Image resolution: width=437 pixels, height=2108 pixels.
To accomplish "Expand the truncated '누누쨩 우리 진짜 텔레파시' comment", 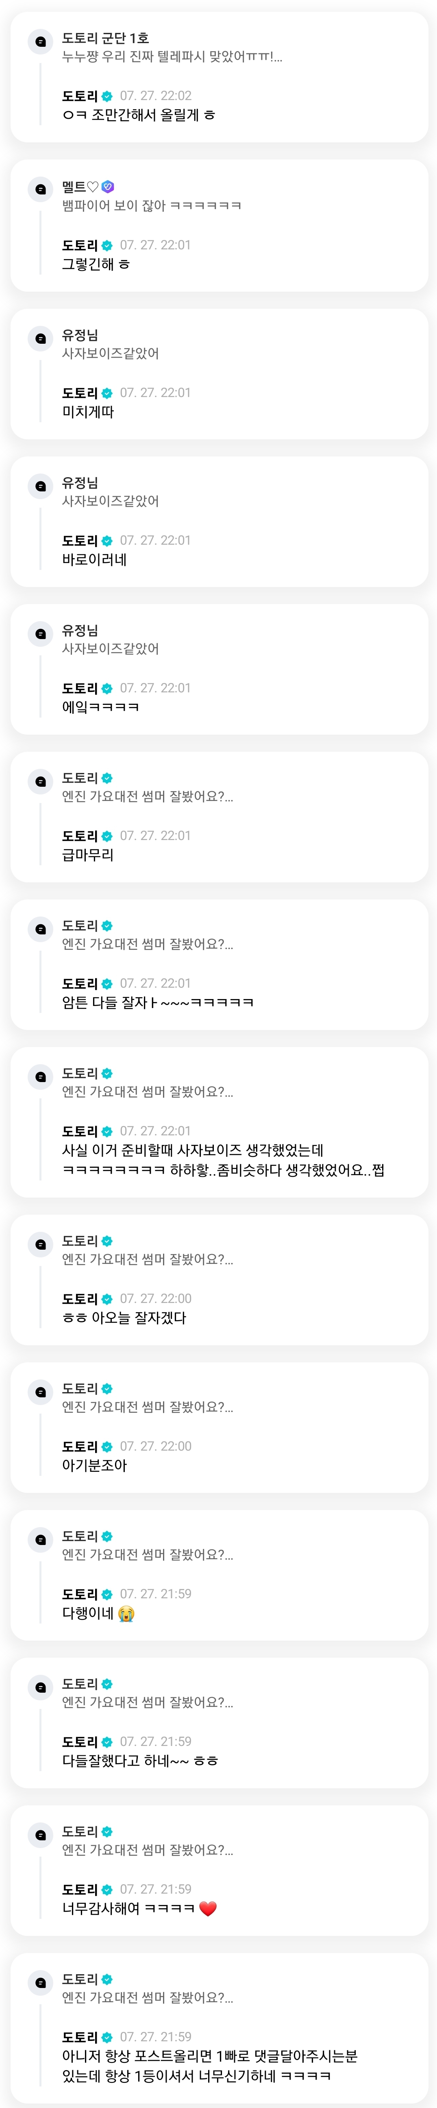I will click(x=172, y=57).
